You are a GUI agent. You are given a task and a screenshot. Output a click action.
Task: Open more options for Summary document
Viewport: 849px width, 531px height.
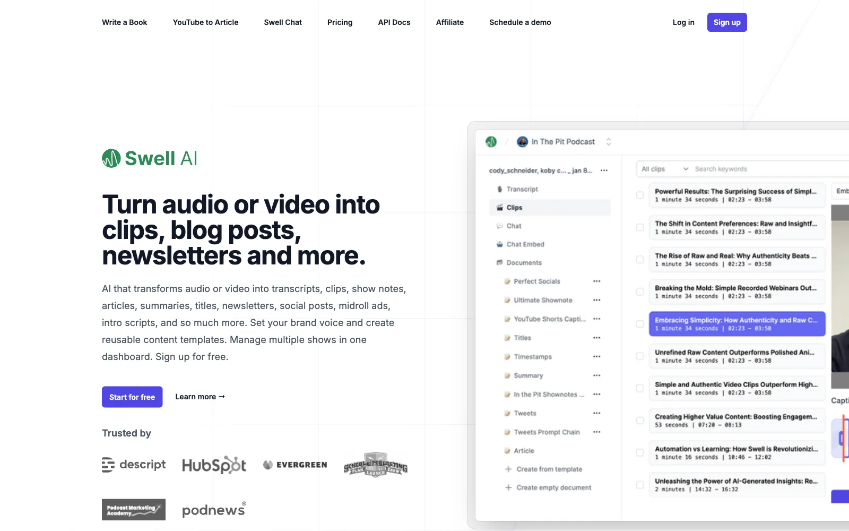[596, 375]
